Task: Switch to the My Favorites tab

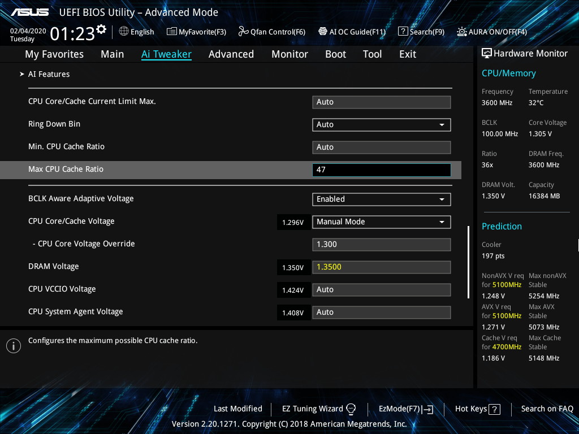Action: tap(54, 54)
